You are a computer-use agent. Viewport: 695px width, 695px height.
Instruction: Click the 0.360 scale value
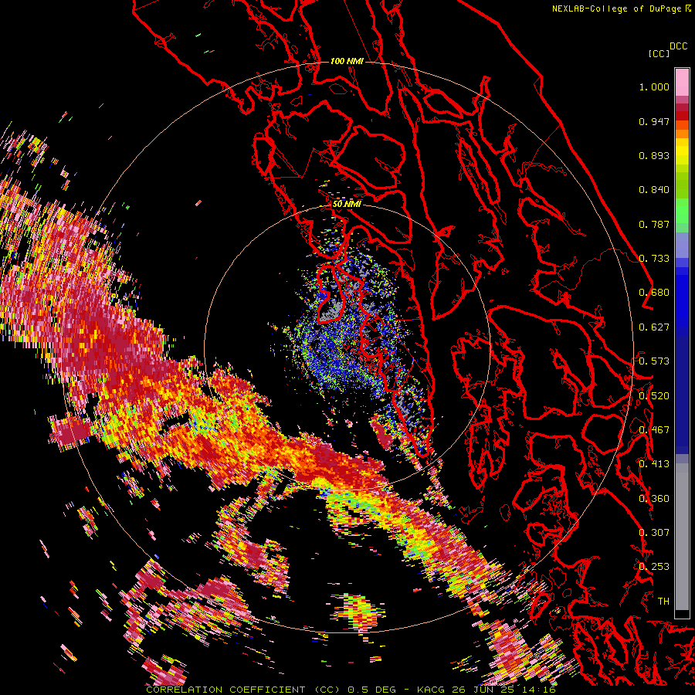tap(654, 499)
